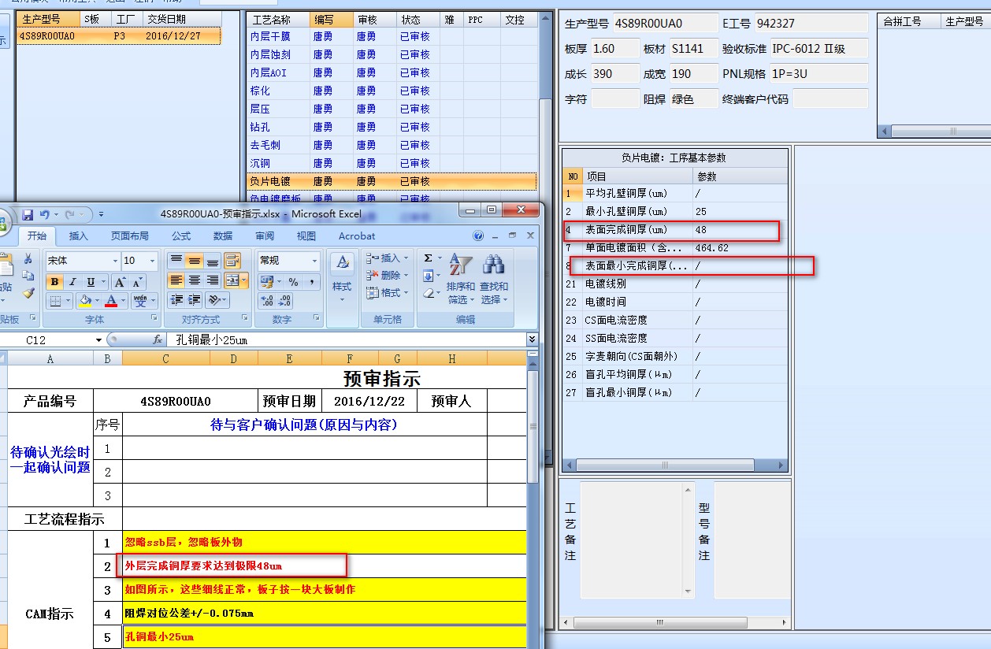
Task: Align text to middle of cell
Action: point(195,260)
